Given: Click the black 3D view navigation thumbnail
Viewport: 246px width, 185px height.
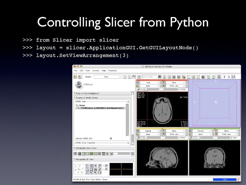Looking at the screenshot, I should [x=121, y=169].
